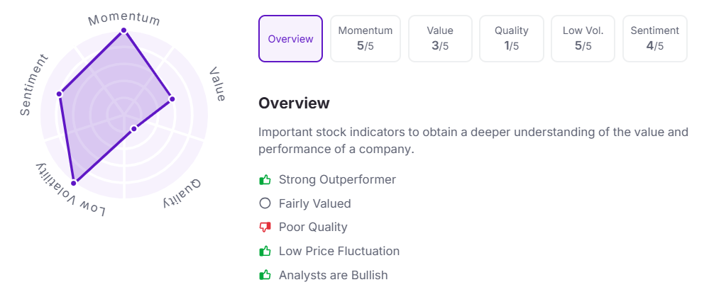Image resolution: width=709 pixels, height=292 pixels.
Task: Open the Quality 1/5 tab
Action: [x=512, y=39]
